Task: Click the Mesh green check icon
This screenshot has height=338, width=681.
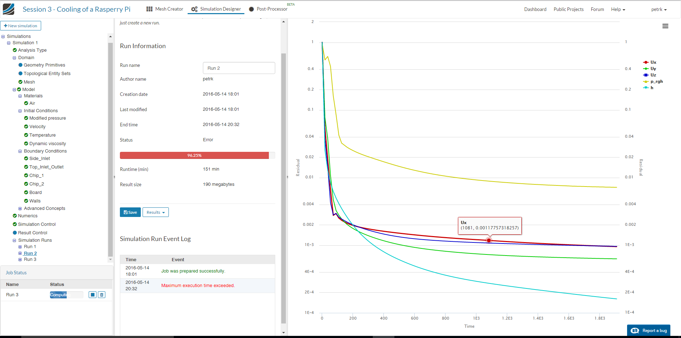Action: [x=21, y=82]
